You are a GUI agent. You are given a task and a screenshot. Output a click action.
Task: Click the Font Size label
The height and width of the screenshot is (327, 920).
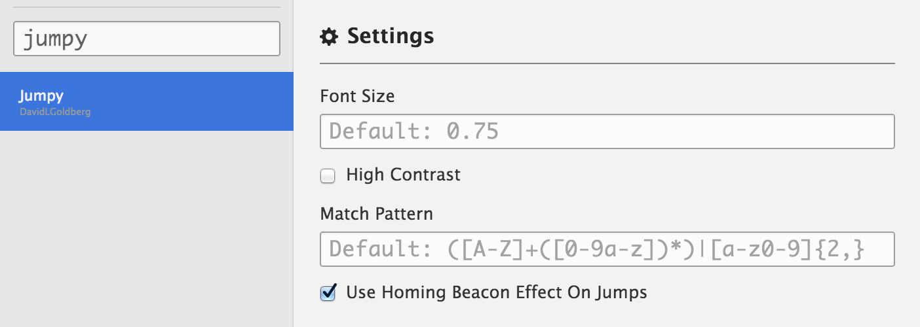[357, 97]
